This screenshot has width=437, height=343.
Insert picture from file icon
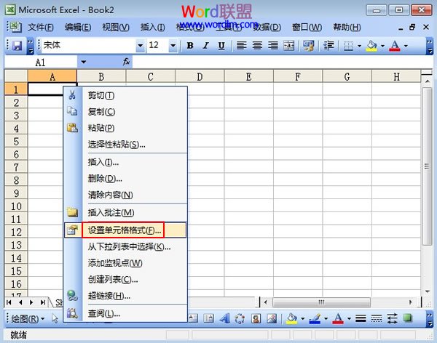pyautogui.click(x=272, y=318)
